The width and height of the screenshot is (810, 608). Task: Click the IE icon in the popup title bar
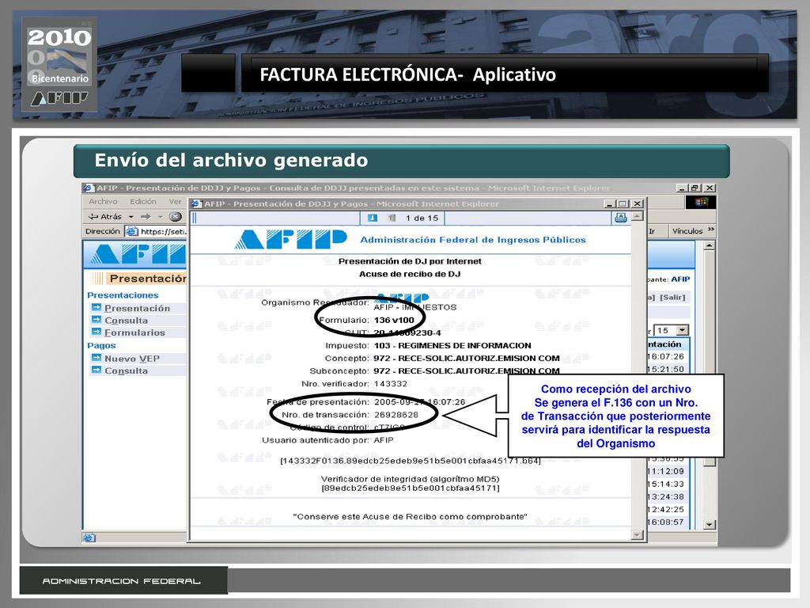pos(196,203)
